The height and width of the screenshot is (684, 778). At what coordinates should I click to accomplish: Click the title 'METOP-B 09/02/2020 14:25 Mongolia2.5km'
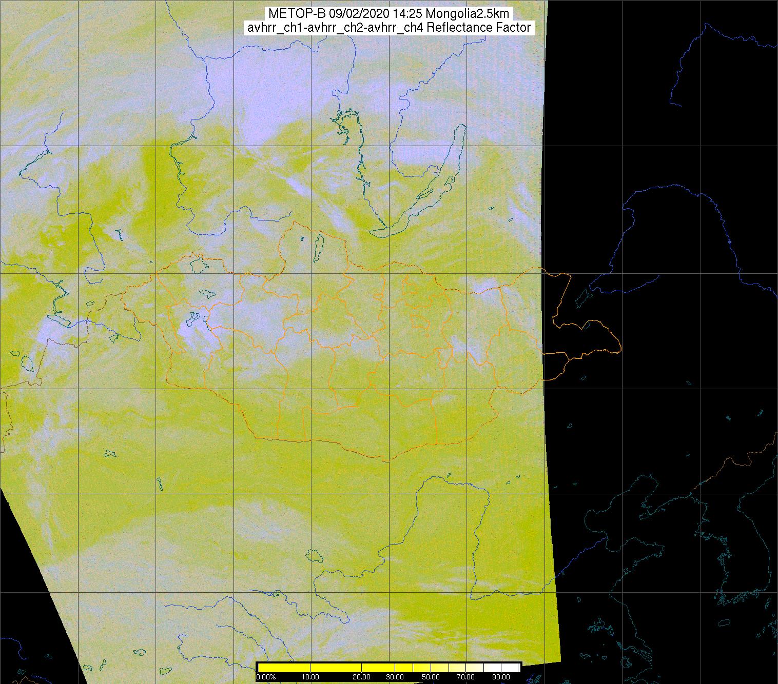389,14
